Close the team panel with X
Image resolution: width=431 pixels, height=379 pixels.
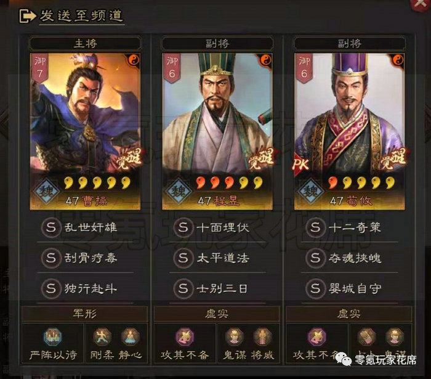(420, 3)
